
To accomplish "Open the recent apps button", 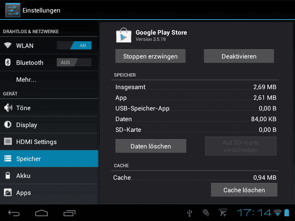I will click(x=69, y=213).
